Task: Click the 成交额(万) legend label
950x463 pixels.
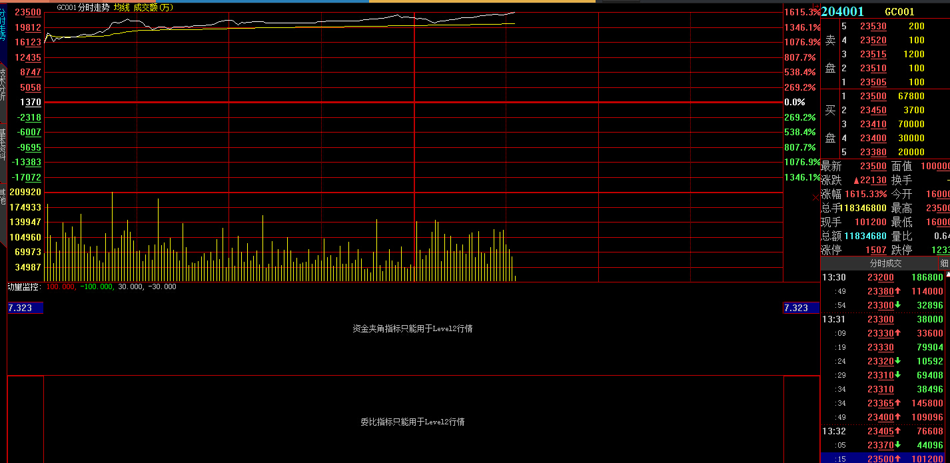Action: click(x=153, y=7)
